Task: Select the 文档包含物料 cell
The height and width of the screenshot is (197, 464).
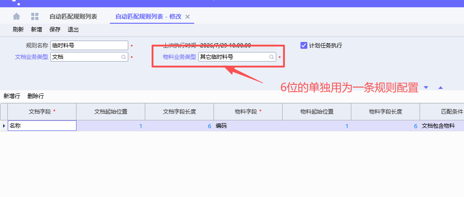Action: click(x=442, y=126)
